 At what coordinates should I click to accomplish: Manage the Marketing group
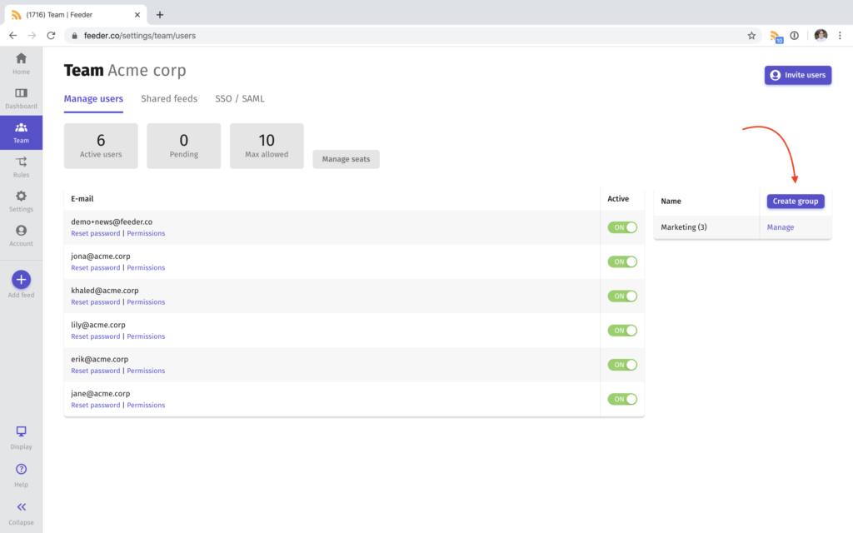tap(780, 227)
